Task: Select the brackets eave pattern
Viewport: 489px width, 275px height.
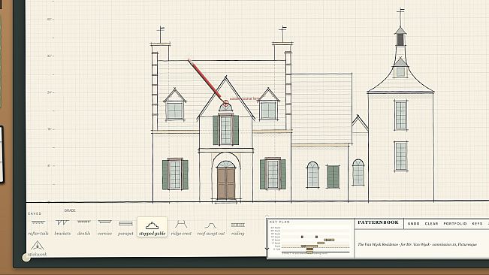Action: tap(62, 228)
